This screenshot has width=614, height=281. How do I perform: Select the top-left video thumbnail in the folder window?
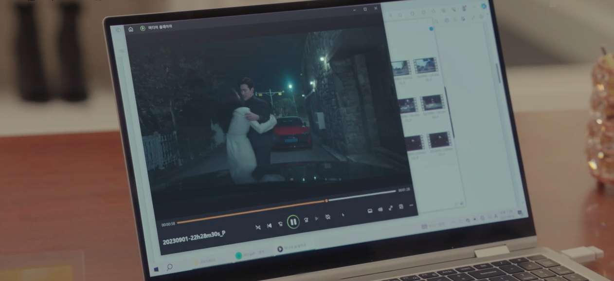(401, 68)
